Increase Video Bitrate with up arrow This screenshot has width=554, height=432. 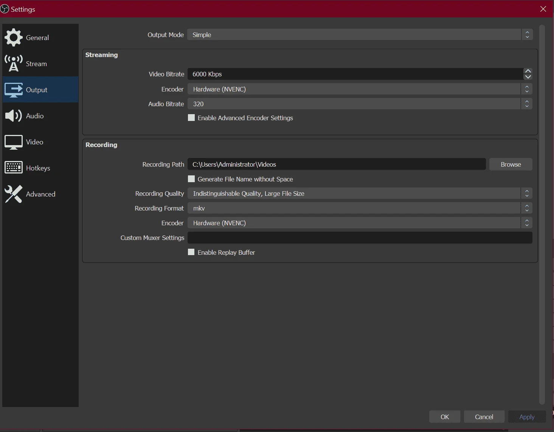point(528,71)
